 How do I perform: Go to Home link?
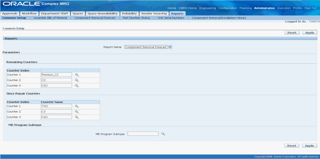point(172,8)
